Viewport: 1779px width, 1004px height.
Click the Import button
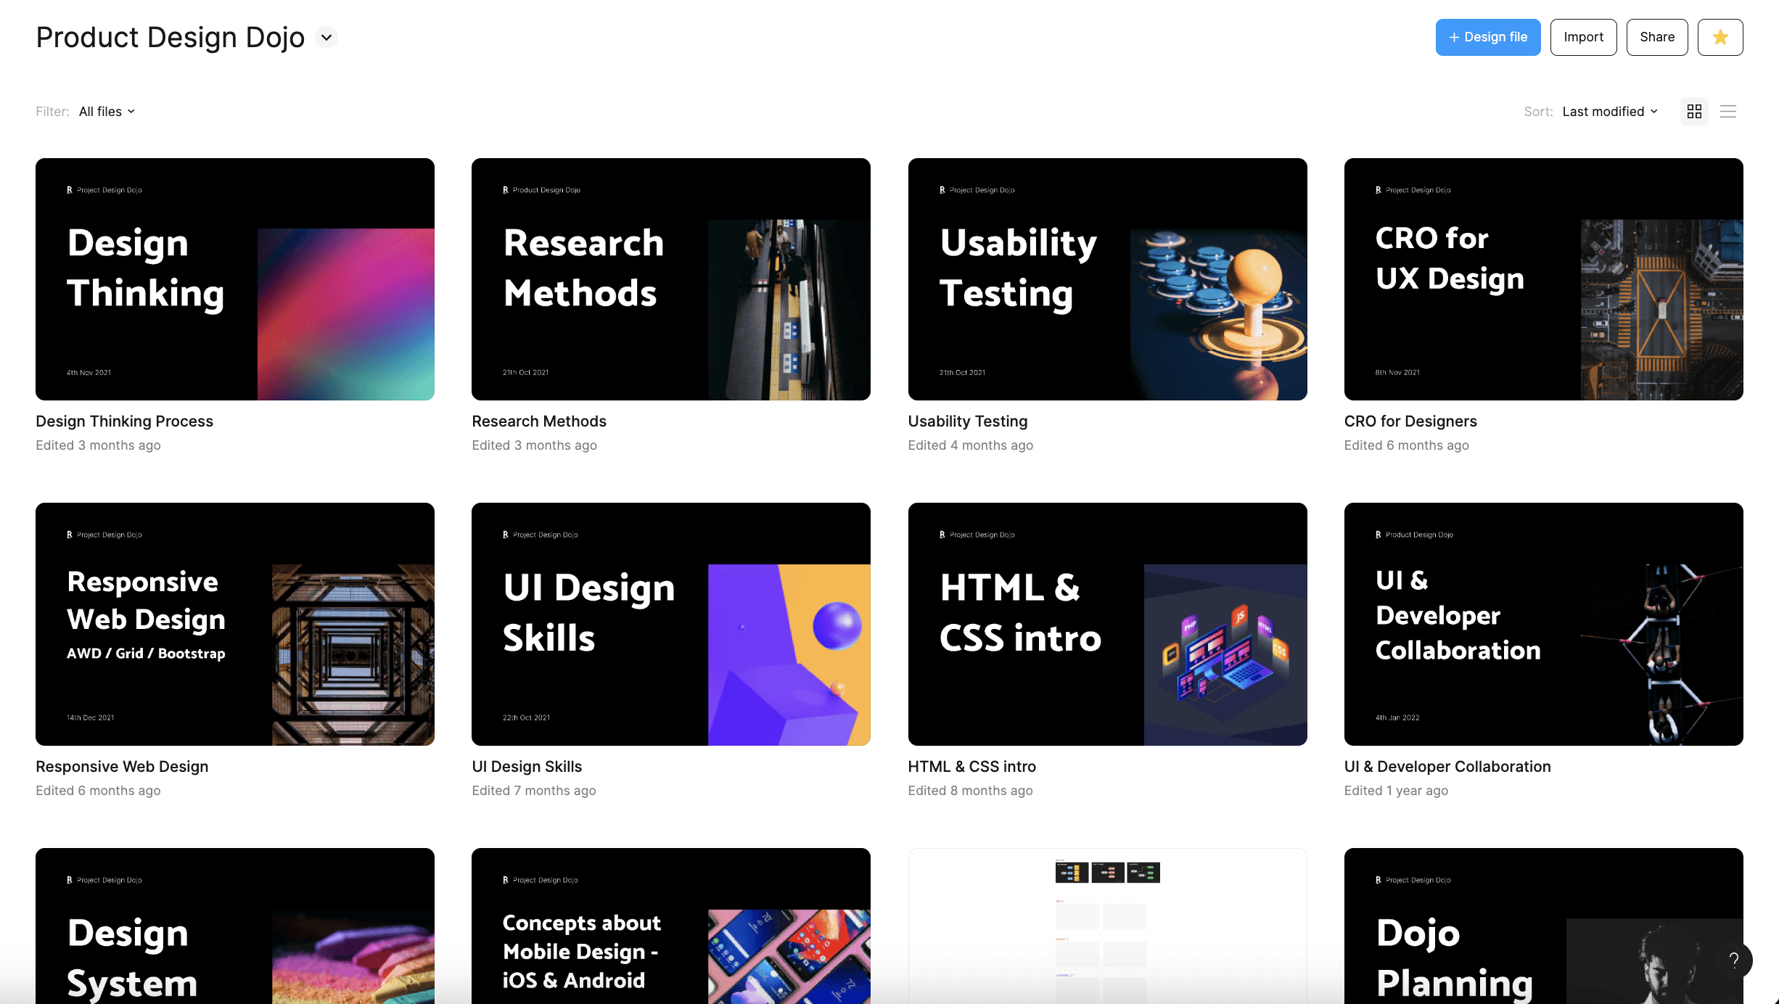click(1583, 37)
